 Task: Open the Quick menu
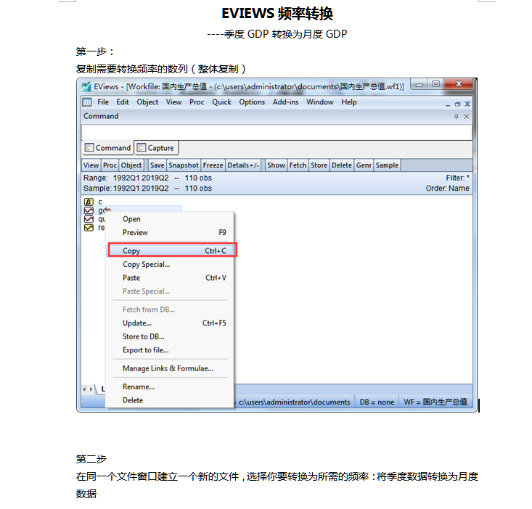click(x=221, y=102)
